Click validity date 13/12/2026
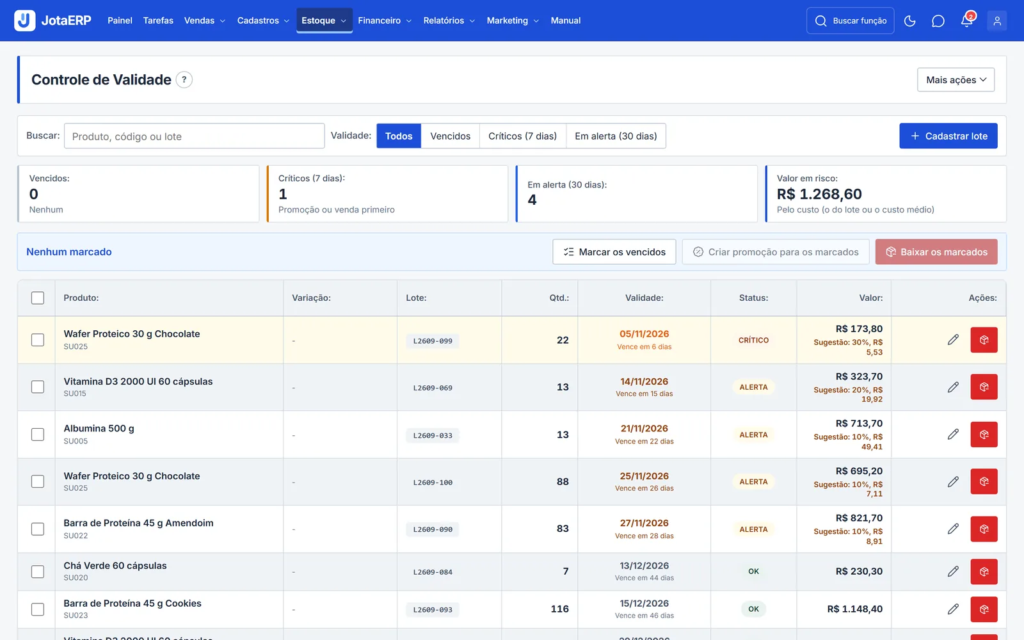The height and width of the screenshot is (640, 1024). tap(644, 566)
